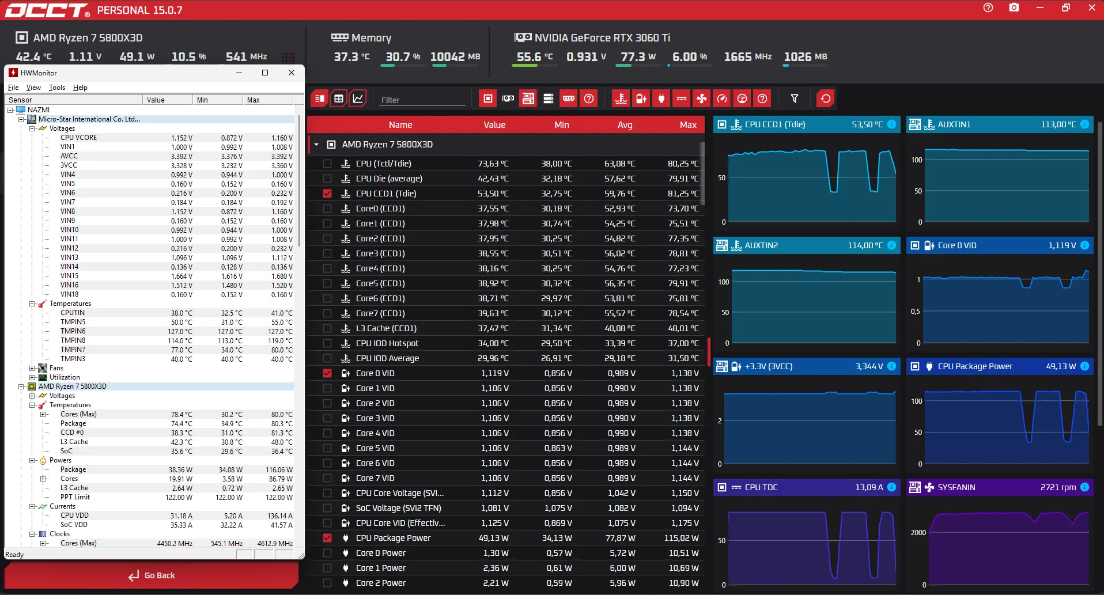Click the GPU temperature 55.6 °C progress bar
This screenshot has width=1104, height=595.
534,66
